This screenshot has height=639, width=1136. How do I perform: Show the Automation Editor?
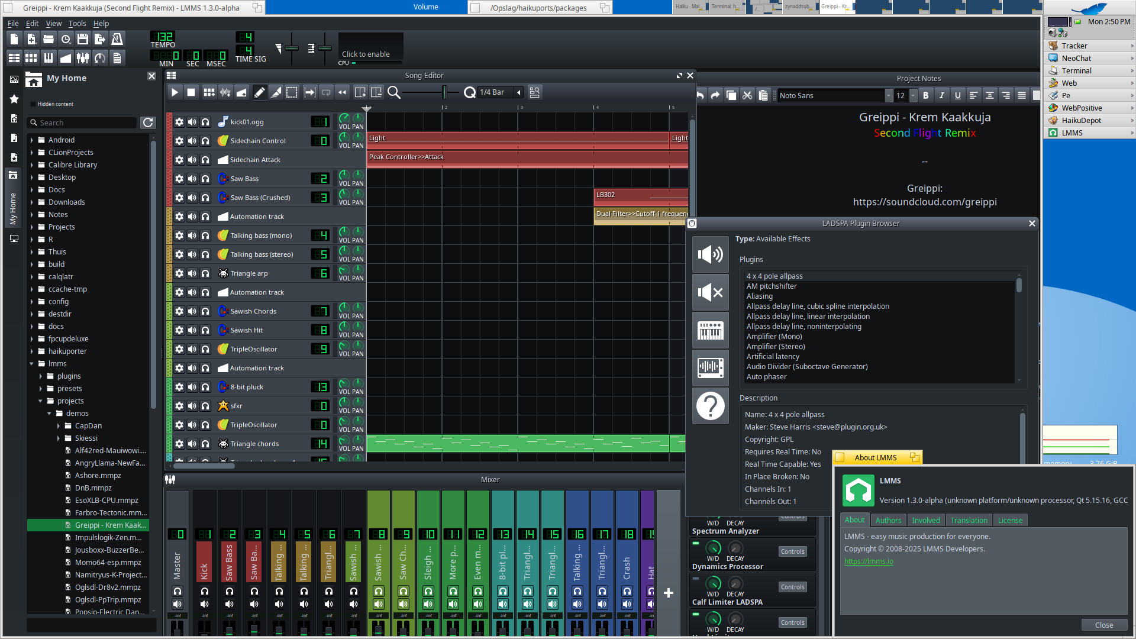[66, 57]
